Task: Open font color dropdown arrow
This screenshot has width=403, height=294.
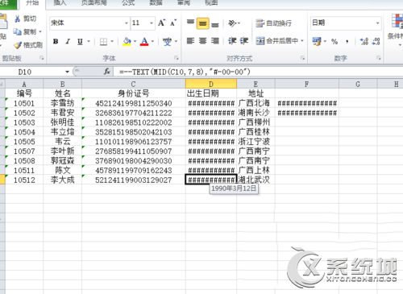Action: pos(152,41)
